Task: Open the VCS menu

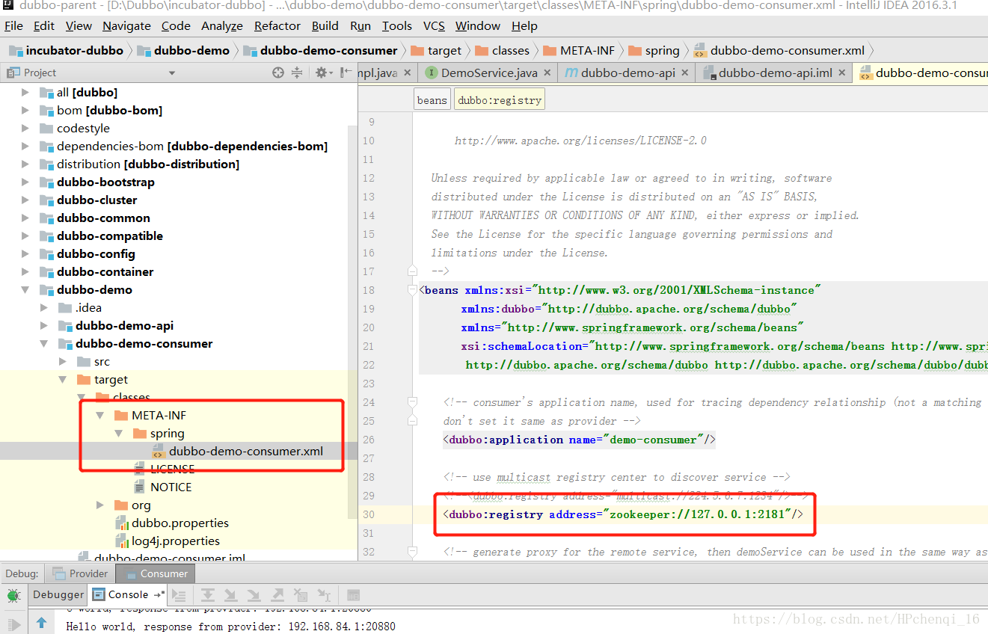Action: coord(434,25)
